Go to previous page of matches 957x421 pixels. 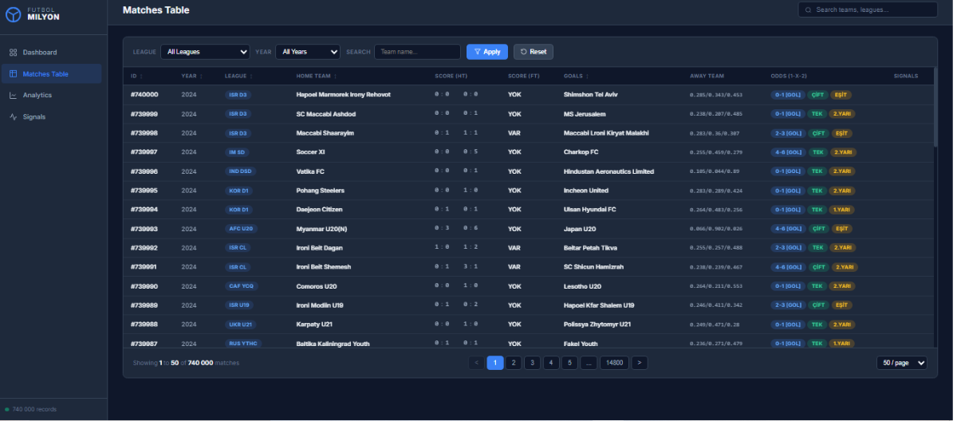coord(477,363)
